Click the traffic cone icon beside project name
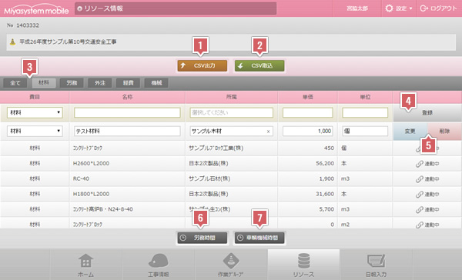 12,42
